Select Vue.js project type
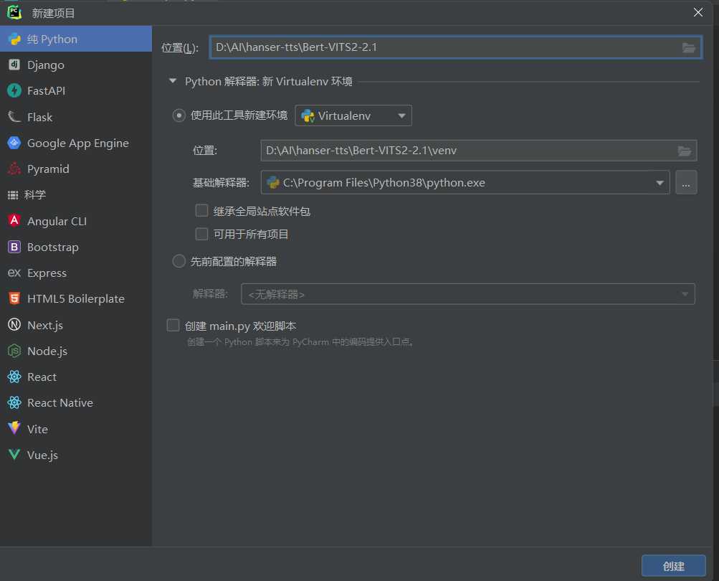Screen dimensions: 719x581 pos(76,454)
